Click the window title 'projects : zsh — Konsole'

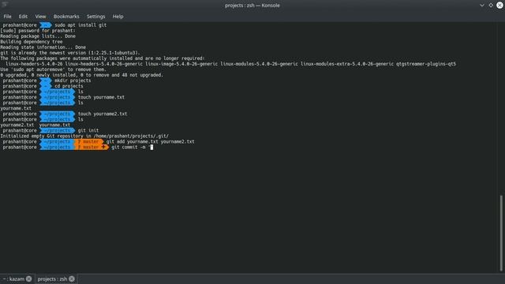tap(252, 6)
